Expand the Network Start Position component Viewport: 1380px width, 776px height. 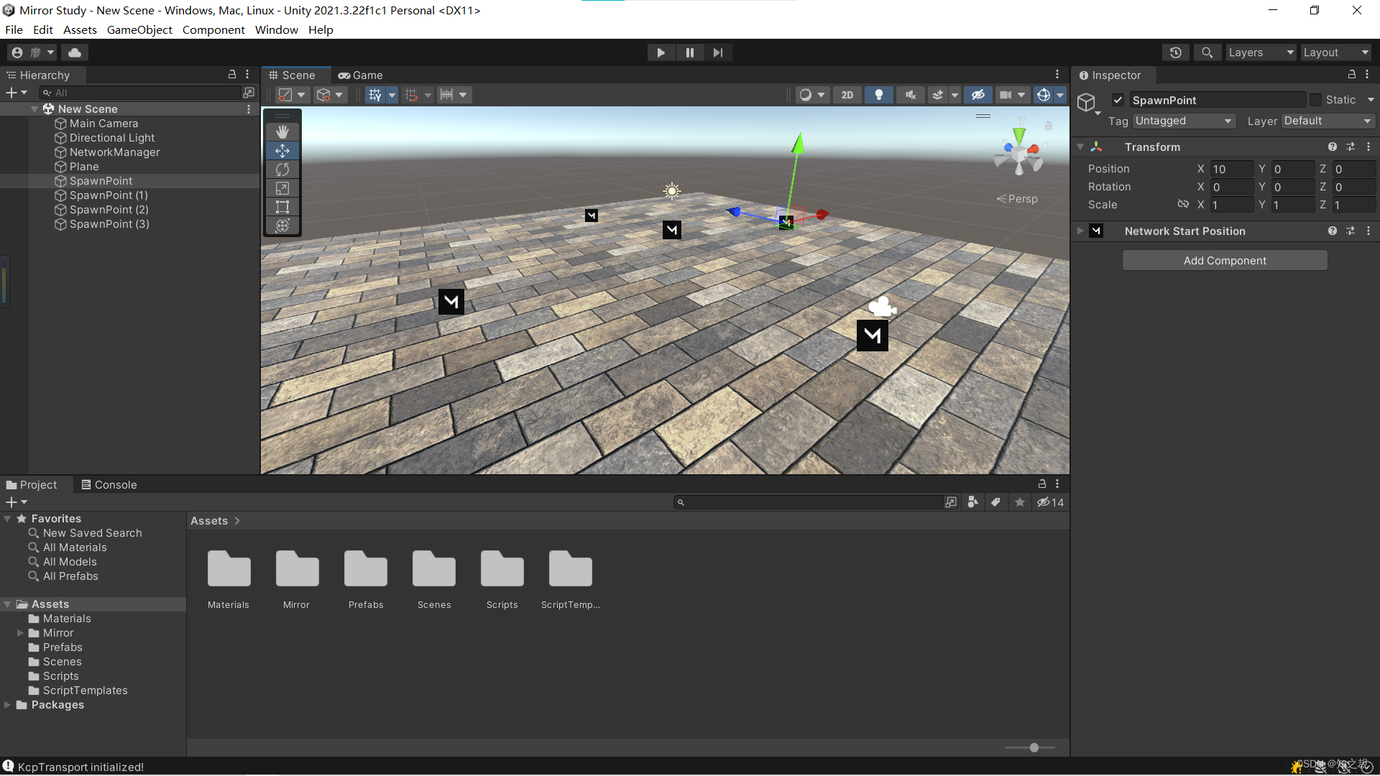(1080, 231)
